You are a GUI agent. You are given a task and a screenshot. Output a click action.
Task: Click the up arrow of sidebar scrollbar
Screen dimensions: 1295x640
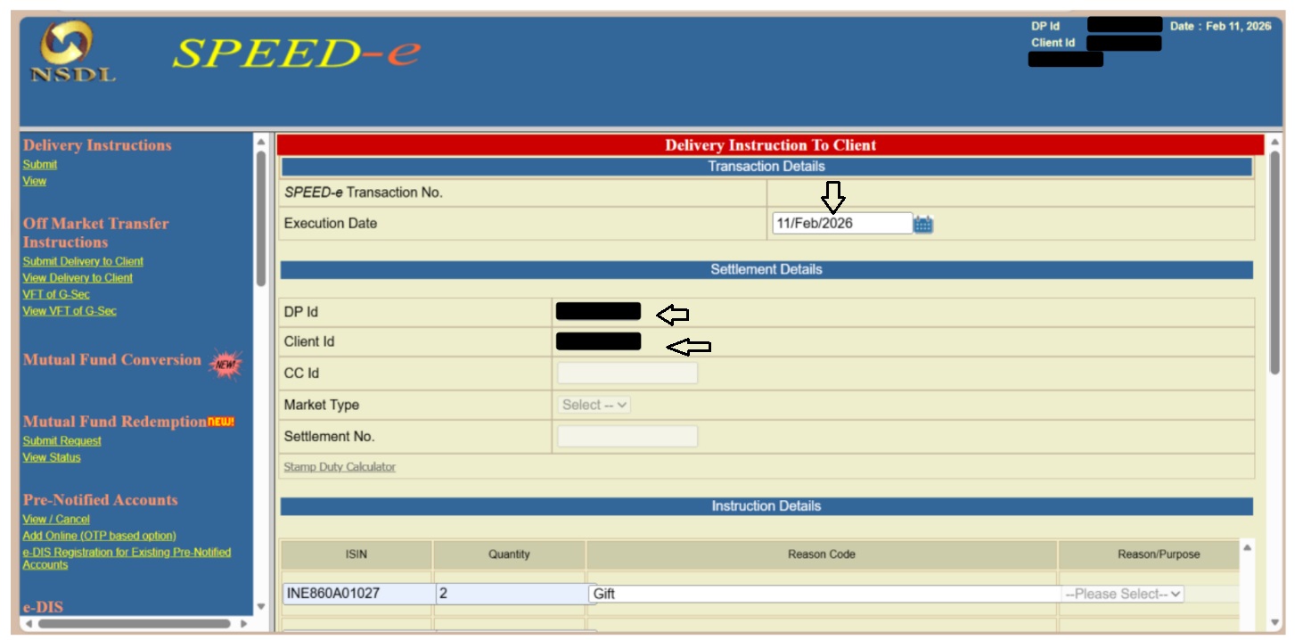260,142
